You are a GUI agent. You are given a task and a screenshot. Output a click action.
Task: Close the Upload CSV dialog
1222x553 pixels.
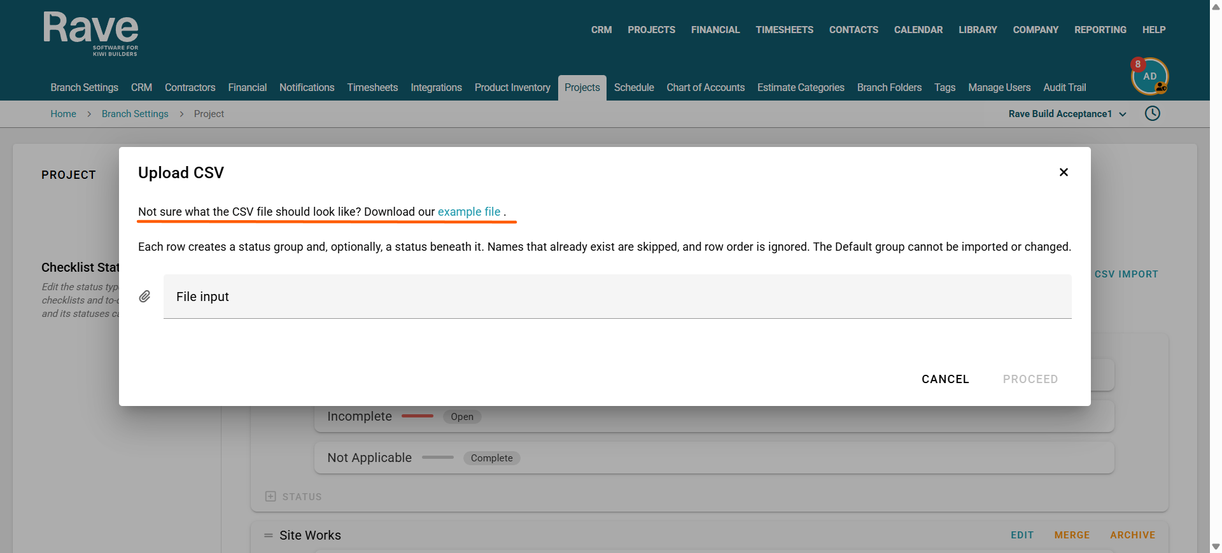click(x=1064, y=172)
